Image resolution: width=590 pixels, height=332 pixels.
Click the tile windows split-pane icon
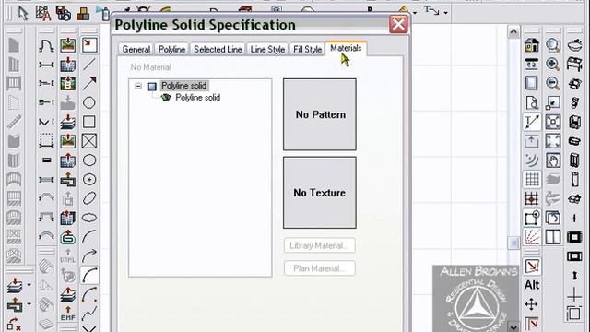pyautogui.click(x=553, y=237)
